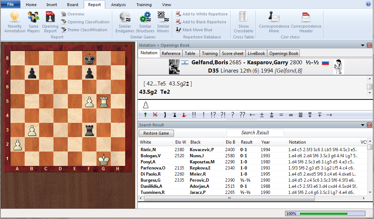Close the Search Result pane
Viewport: 374px width, 219px height.
tap(369, 125)
